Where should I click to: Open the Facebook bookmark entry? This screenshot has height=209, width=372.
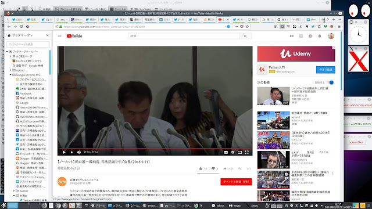coord(26,93)
